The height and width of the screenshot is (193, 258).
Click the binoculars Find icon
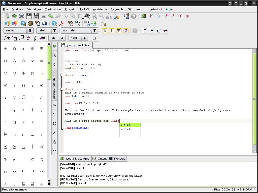(87, 16)
